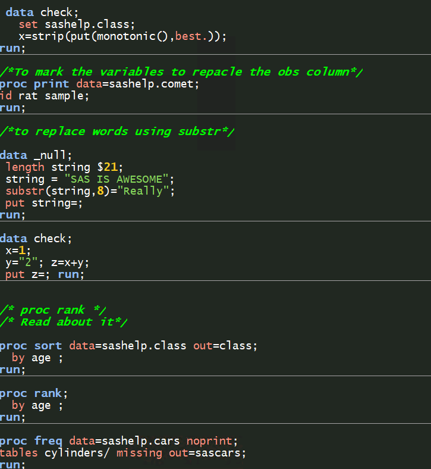Click the "tables cylinders/ missing out=sascars;" line
Screen dimensions: 431x469
(122, 453)
